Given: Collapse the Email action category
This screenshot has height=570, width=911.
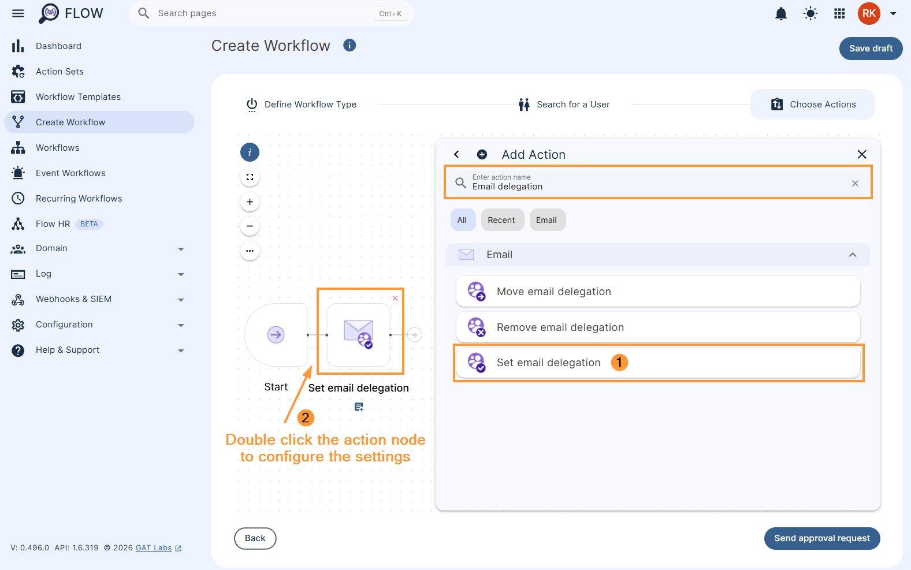Looking at the screenshot, I should 853,255.
